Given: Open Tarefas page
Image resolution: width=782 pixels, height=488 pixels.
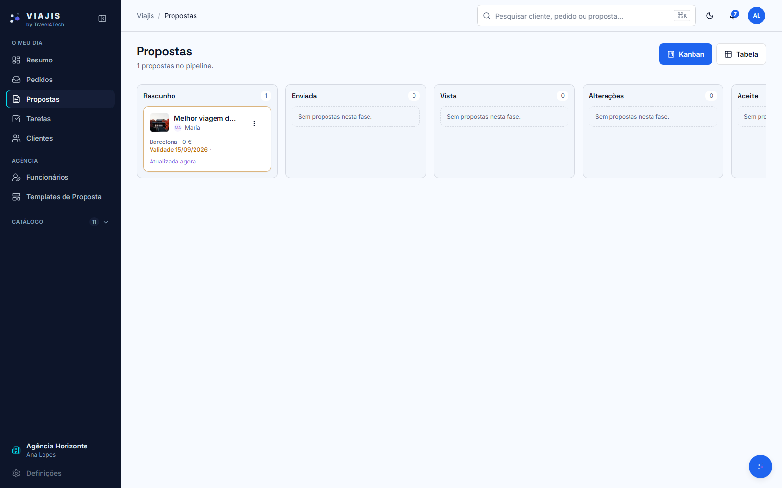Looking at the screenshot, I should pyautogui.click(x=61, y=119).
